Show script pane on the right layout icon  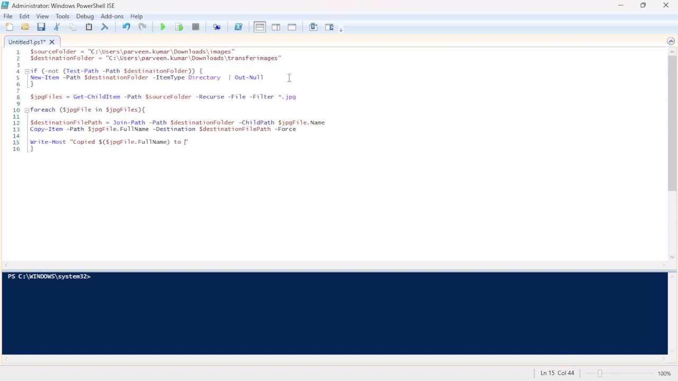pos(276,27)
